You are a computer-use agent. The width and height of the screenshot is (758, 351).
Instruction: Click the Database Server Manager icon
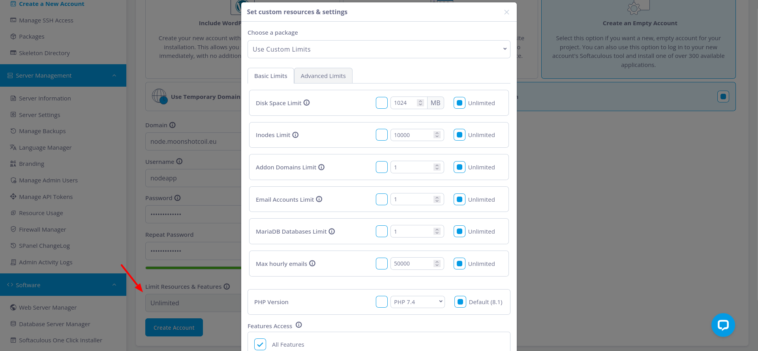13,324
